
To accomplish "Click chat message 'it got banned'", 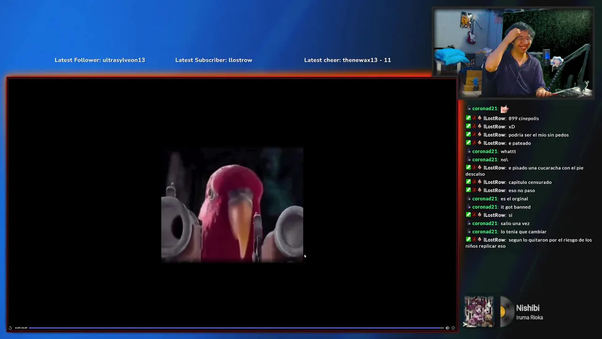I will point(515,207).
